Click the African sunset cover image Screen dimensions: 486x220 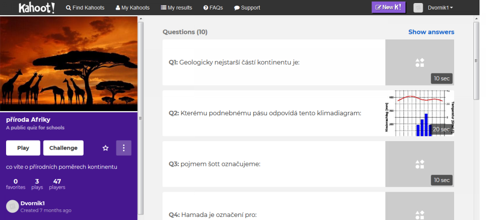(68, 64)
